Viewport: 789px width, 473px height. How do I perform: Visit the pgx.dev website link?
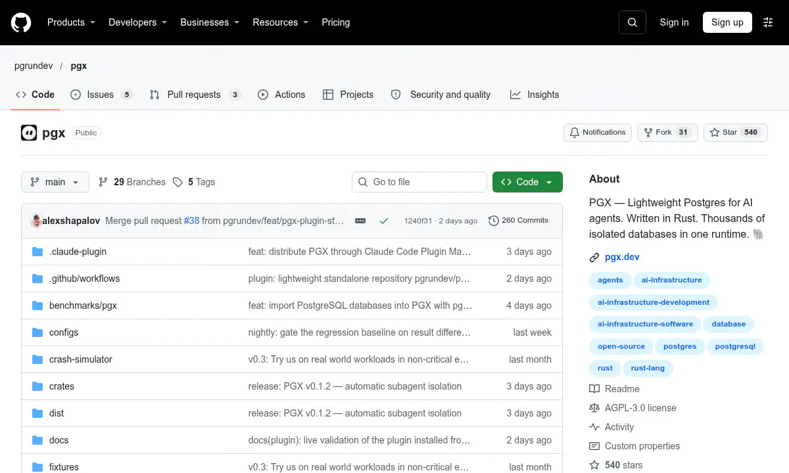622,258
